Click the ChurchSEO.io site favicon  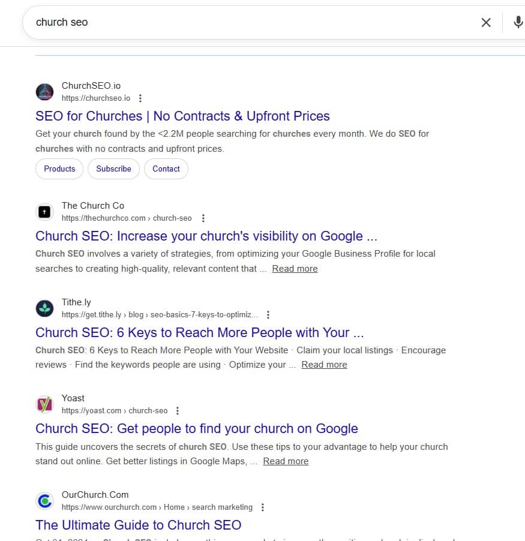click(44, 92)
